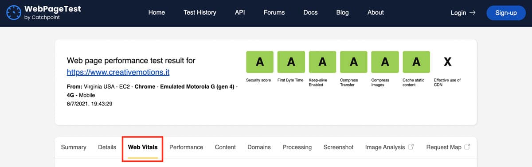Open Image Analysis external tab
Screen dimensions: 532x167
pos(389,147)
